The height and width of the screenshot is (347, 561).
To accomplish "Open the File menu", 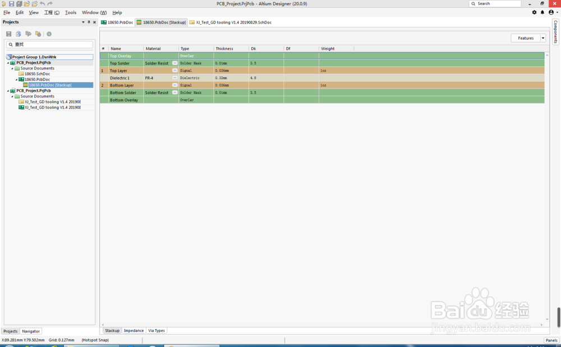I will coord(7,12).
